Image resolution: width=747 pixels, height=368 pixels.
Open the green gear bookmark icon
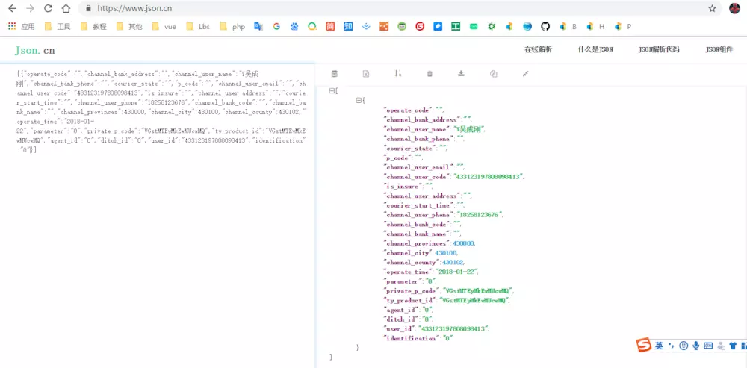point(492,27)
